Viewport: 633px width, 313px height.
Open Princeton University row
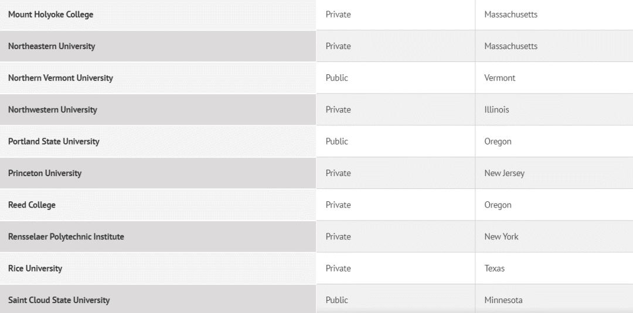45,173
